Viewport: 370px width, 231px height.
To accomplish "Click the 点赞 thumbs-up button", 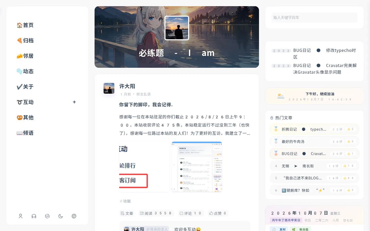I will pos(218,213).
